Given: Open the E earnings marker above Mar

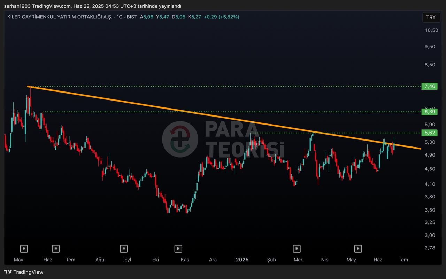Looking at the screenshot, I should tap(297, 248).
